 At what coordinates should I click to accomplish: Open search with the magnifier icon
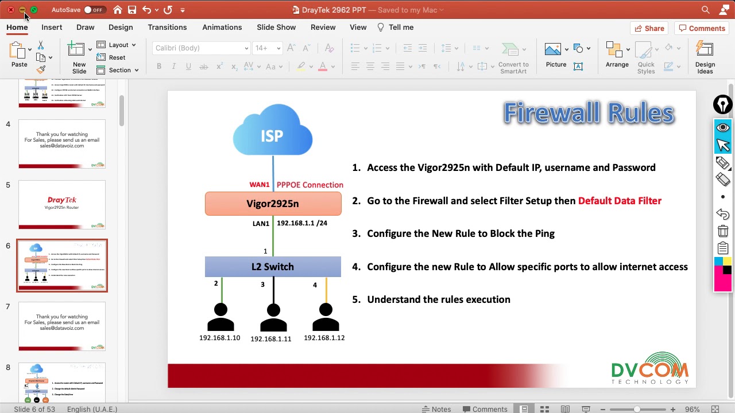pos(706,10)
